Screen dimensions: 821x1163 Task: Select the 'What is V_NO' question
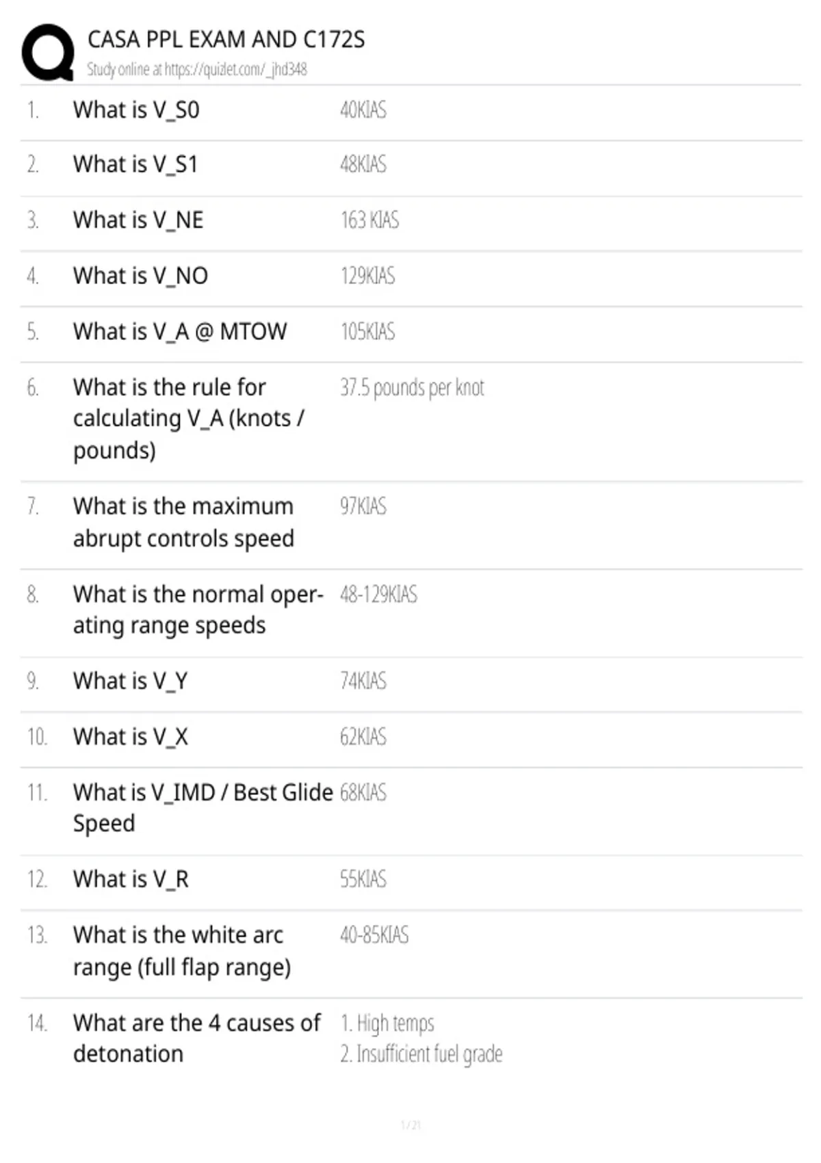tap(140, 276)
